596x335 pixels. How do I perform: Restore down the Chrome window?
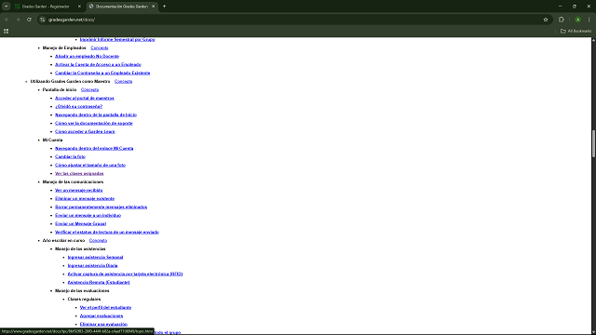click(x=575, y=7)
